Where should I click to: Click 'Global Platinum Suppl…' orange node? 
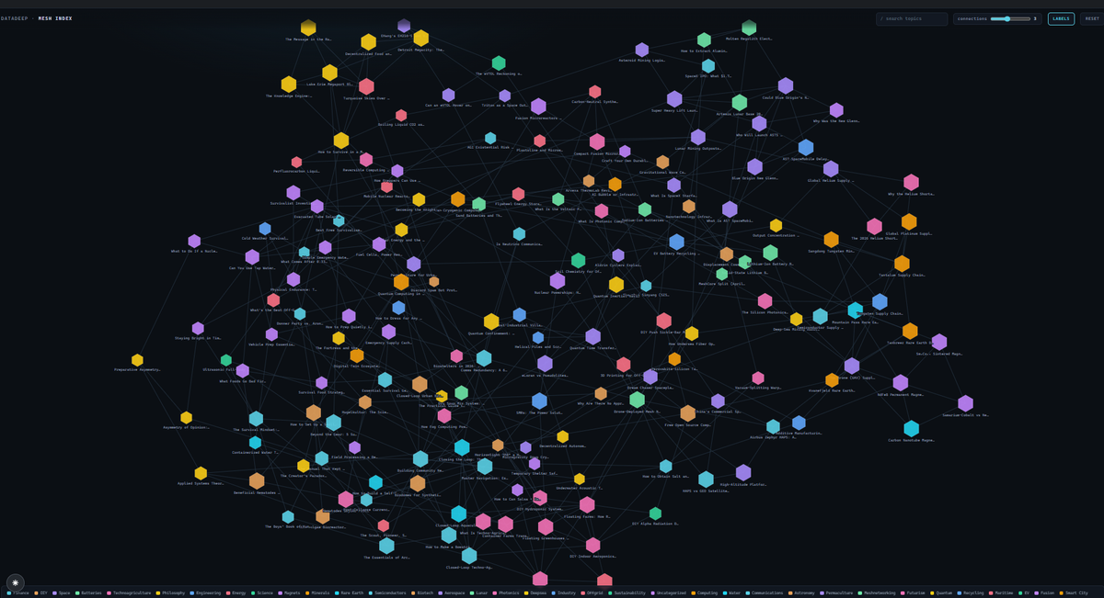(x=909, y=222)
